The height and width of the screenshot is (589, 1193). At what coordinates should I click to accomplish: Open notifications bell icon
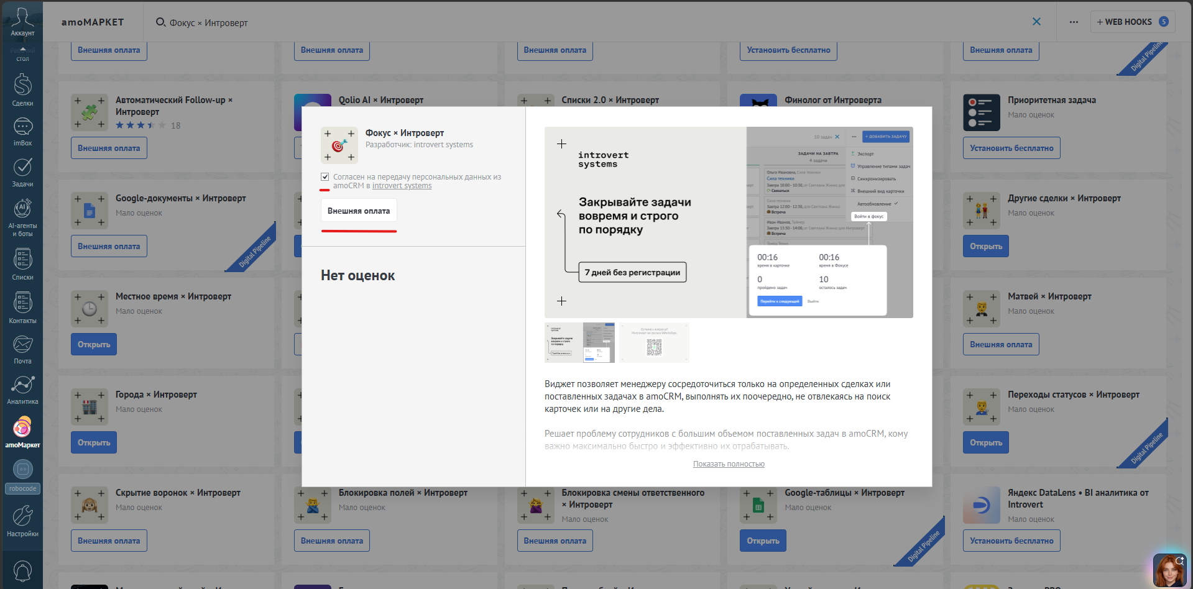pos(22,570)
